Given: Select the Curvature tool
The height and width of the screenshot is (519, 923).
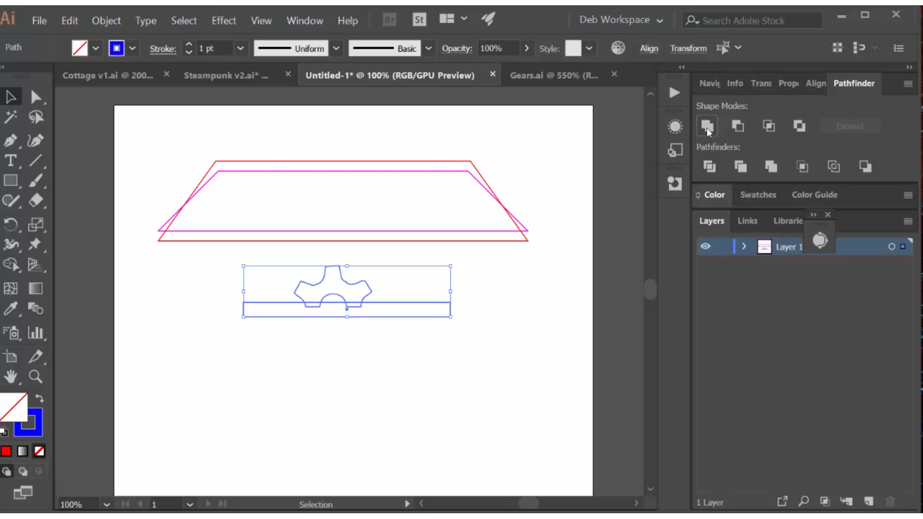Looking at the screenshot, I should (36, 140).
